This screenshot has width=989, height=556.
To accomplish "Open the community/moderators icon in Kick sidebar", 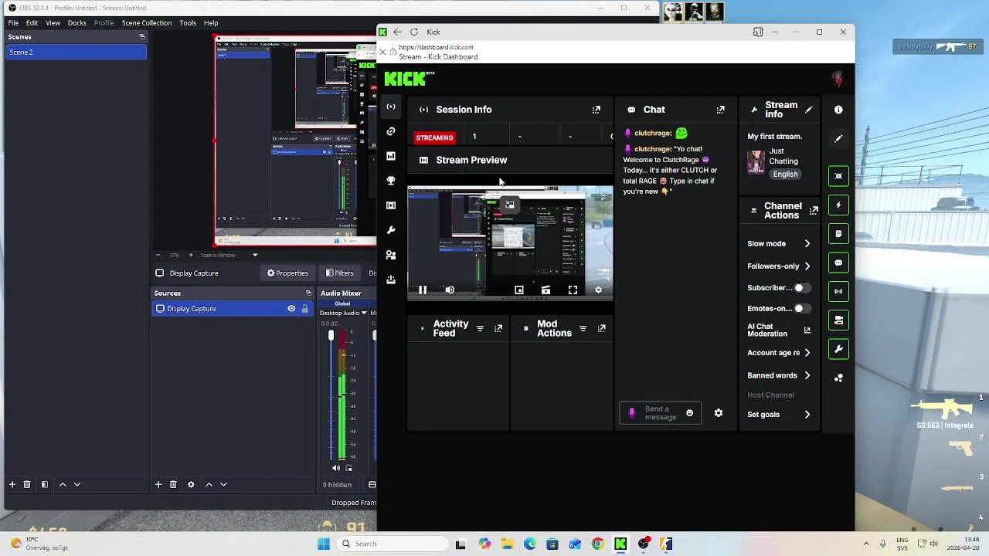I will [391, 255].
